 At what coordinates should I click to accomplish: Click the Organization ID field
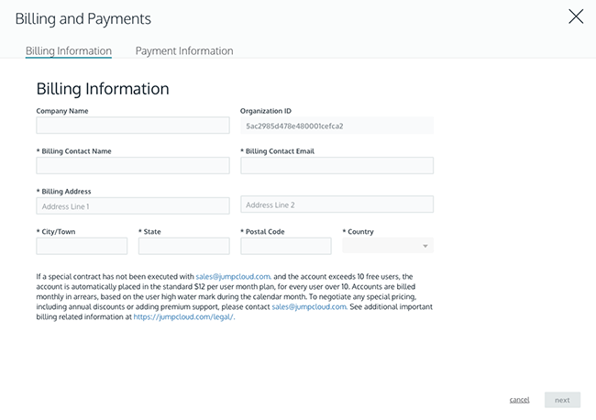pos(337,126)
